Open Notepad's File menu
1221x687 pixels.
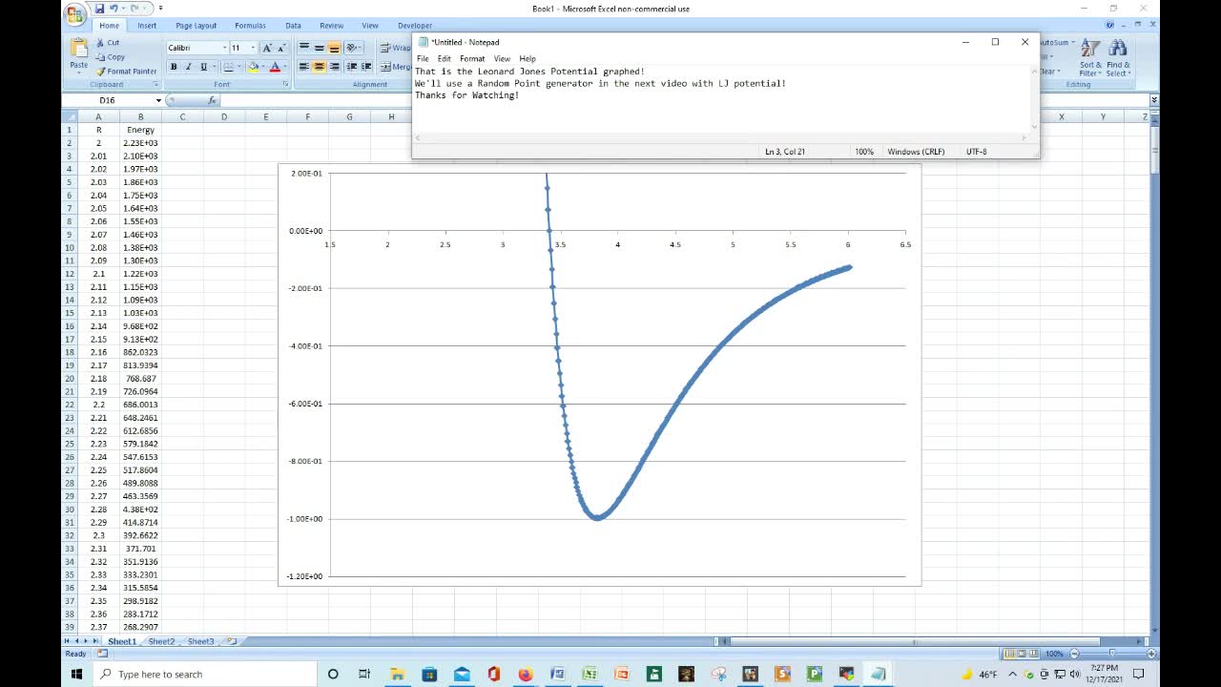tap(423, 58)
